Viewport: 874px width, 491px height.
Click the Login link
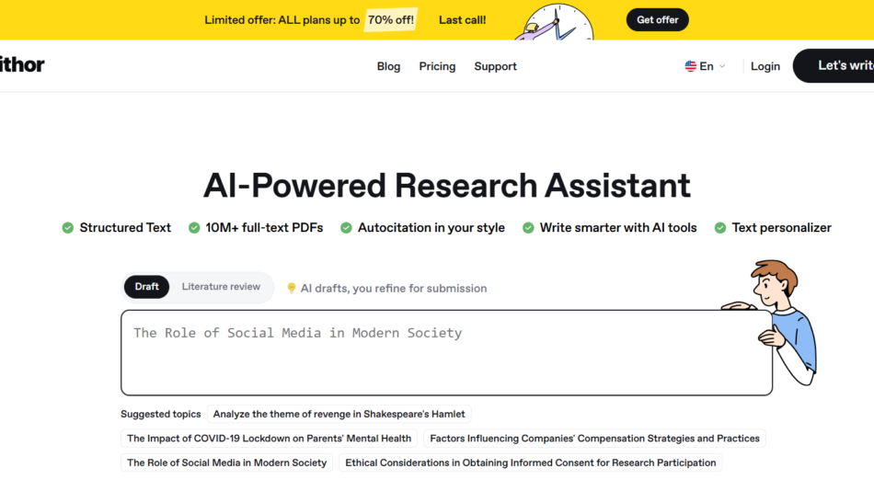click(x=765, y=66)
